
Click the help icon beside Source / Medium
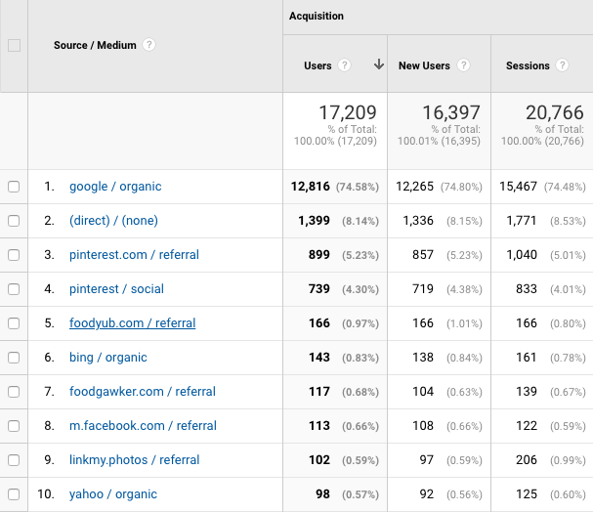click(x=148, y=45)
